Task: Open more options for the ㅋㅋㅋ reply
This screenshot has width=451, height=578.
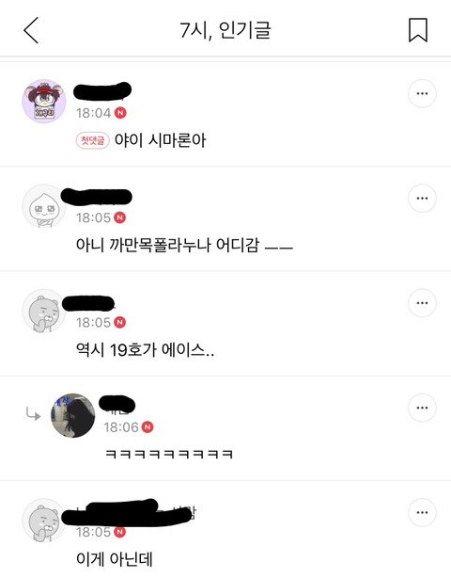Action: [422, 408]
